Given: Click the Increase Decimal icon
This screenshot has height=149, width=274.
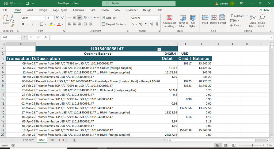Looking at the screenshot, I should (x=152, y=24).
